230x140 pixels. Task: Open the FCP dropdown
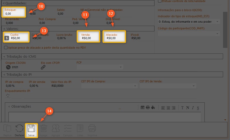[100, 67]
